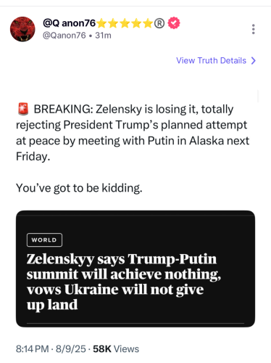The width and height of the screenshot is (271, 363).
Task: Click the BREAKING post text paragraph
Action: [133, 133]
